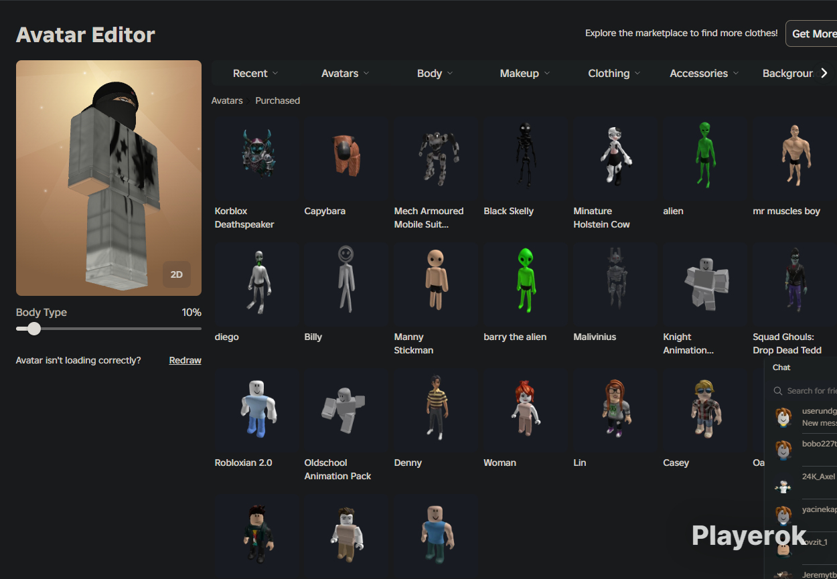Open the Background category tab
The image size is (837, 579).
787,74
